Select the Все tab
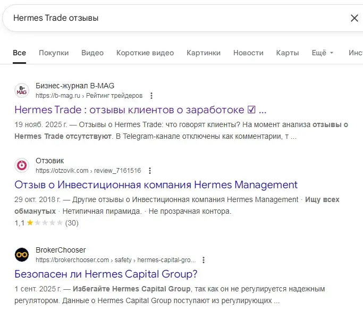The image size is (363, 310). [x=20, y=53]
